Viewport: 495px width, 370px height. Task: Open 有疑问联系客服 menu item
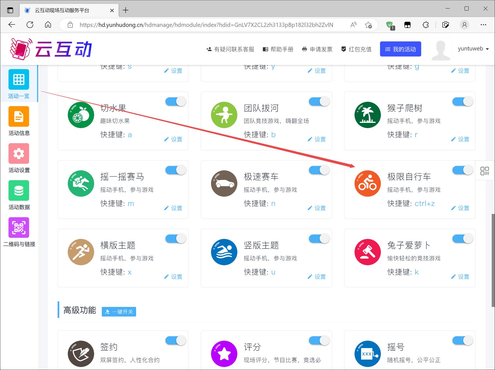pos(230,49)
